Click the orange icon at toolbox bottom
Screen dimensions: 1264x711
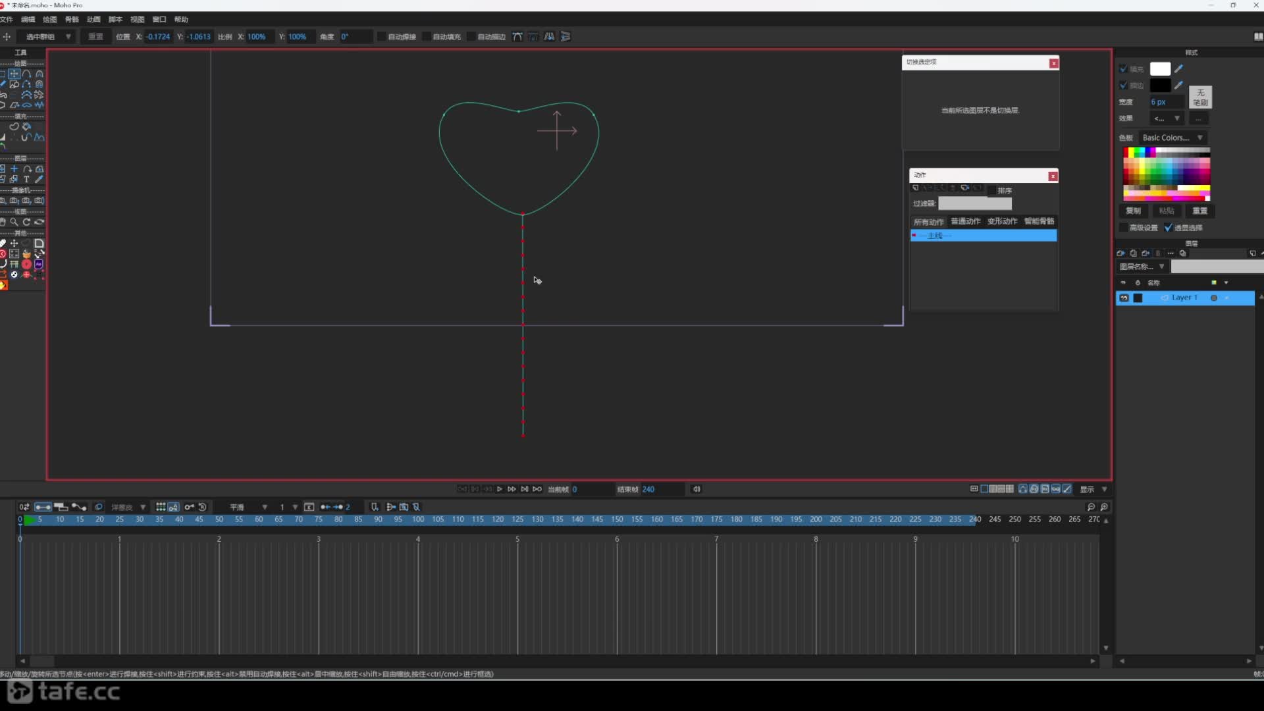[3, 285]
